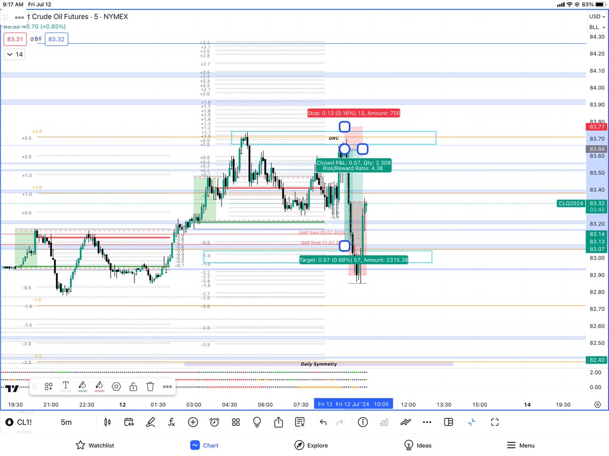Open the bar replay icon in toolbar
The image size is (609, 456).
point(129,422)
